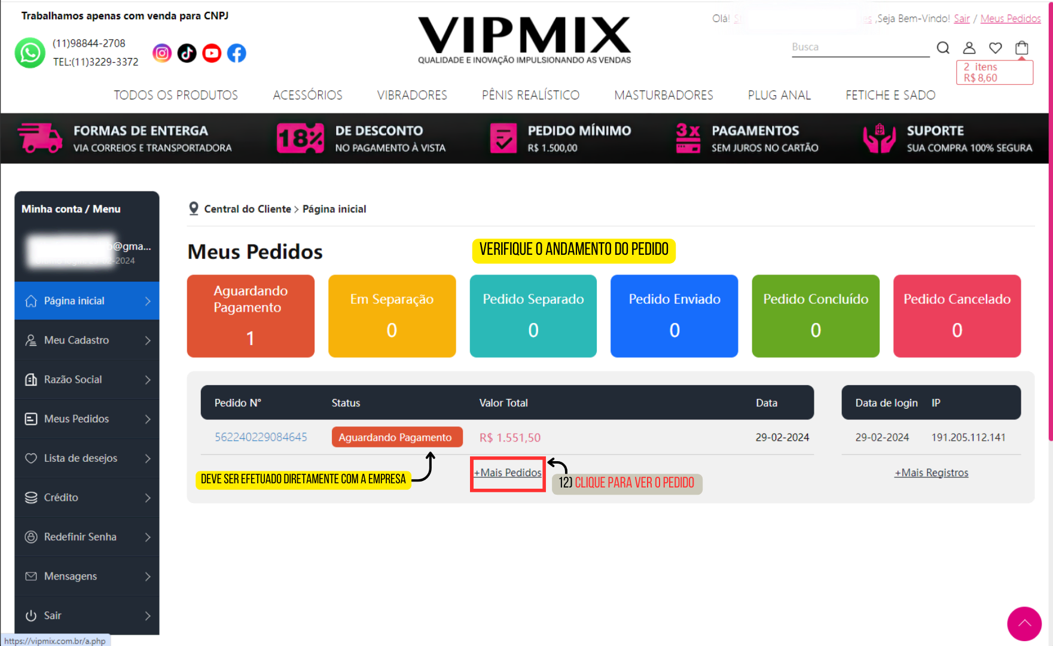Expand Meus Pedidos sidebar chevron

click(x=148, y=419)
